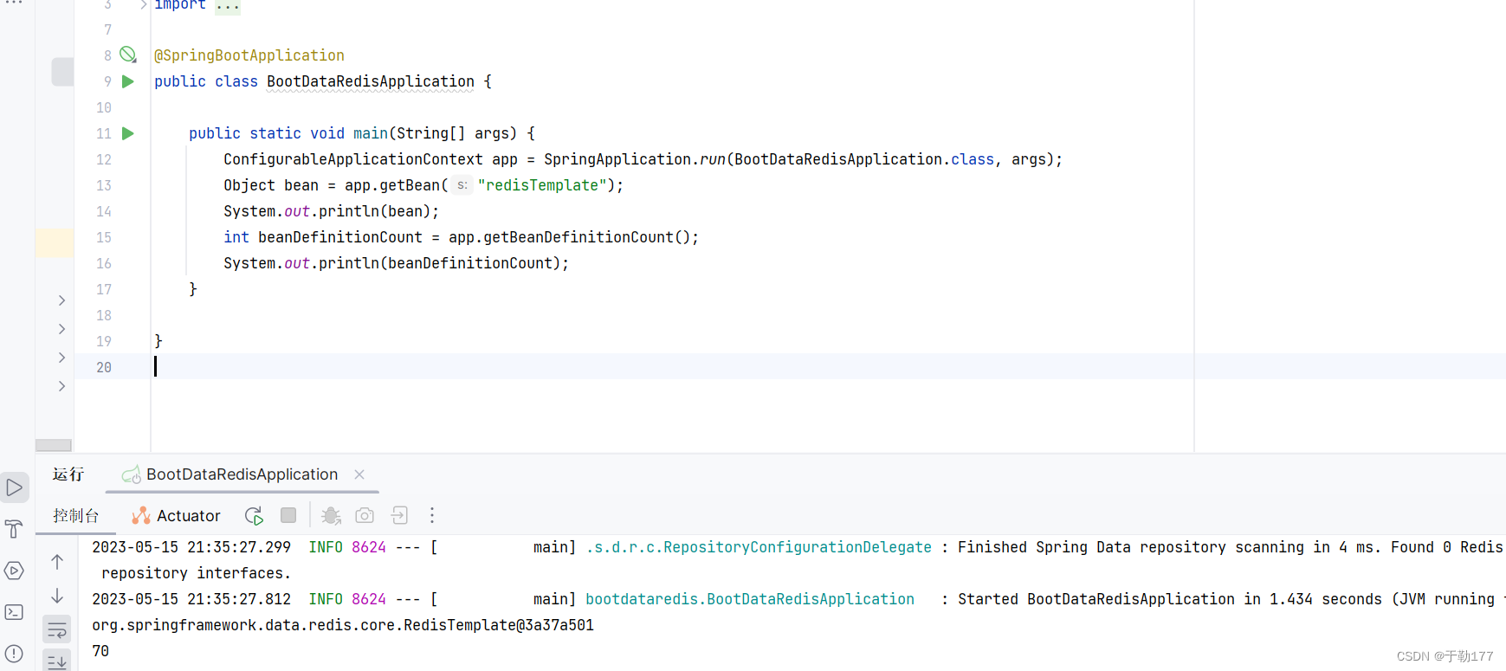Click the console output value 70
This screenshot has height=671, width=1506.
pos(100,651)
